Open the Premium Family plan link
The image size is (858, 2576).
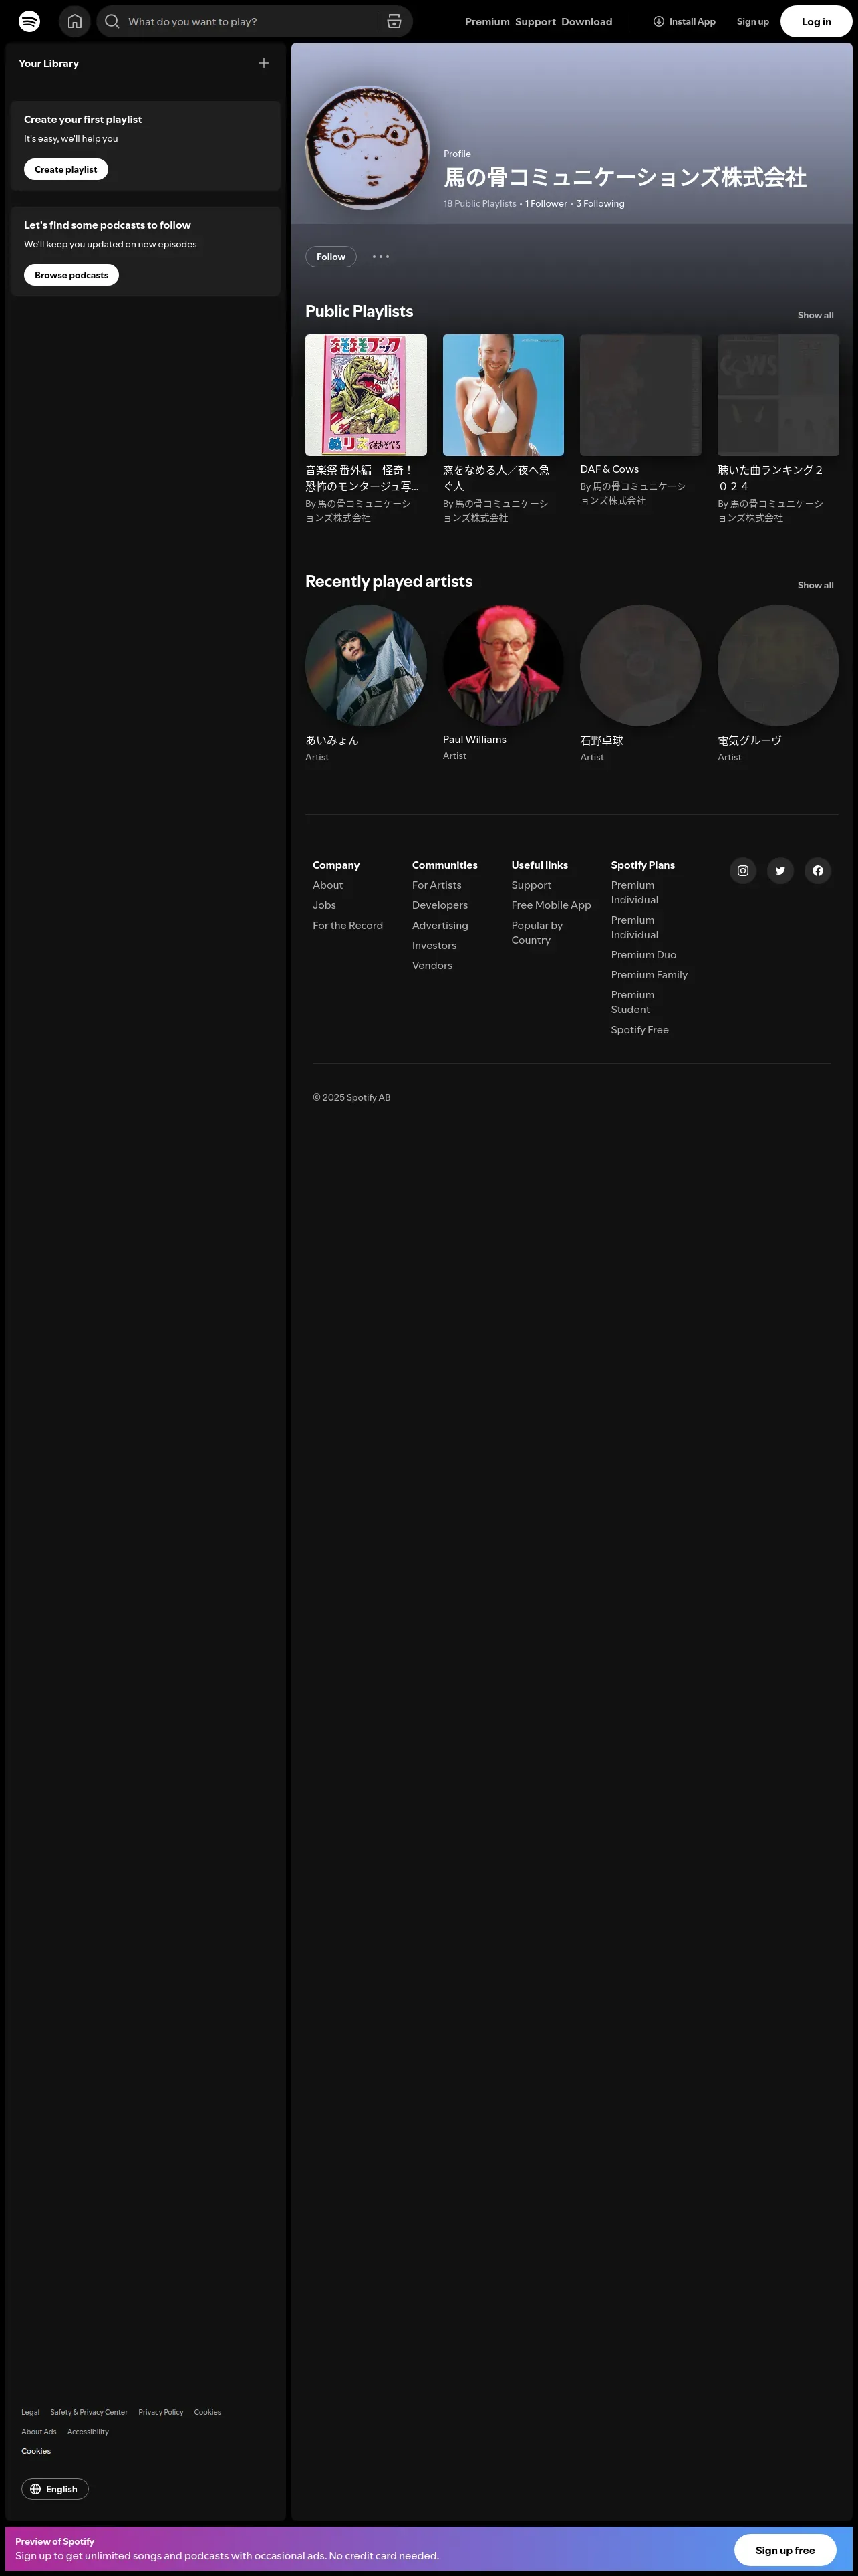coord(650,975)
